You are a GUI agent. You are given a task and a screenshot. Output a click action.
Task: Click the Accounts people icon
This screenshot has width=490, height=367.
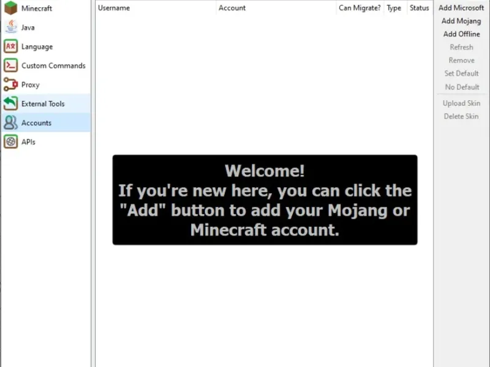coord(10,122)
